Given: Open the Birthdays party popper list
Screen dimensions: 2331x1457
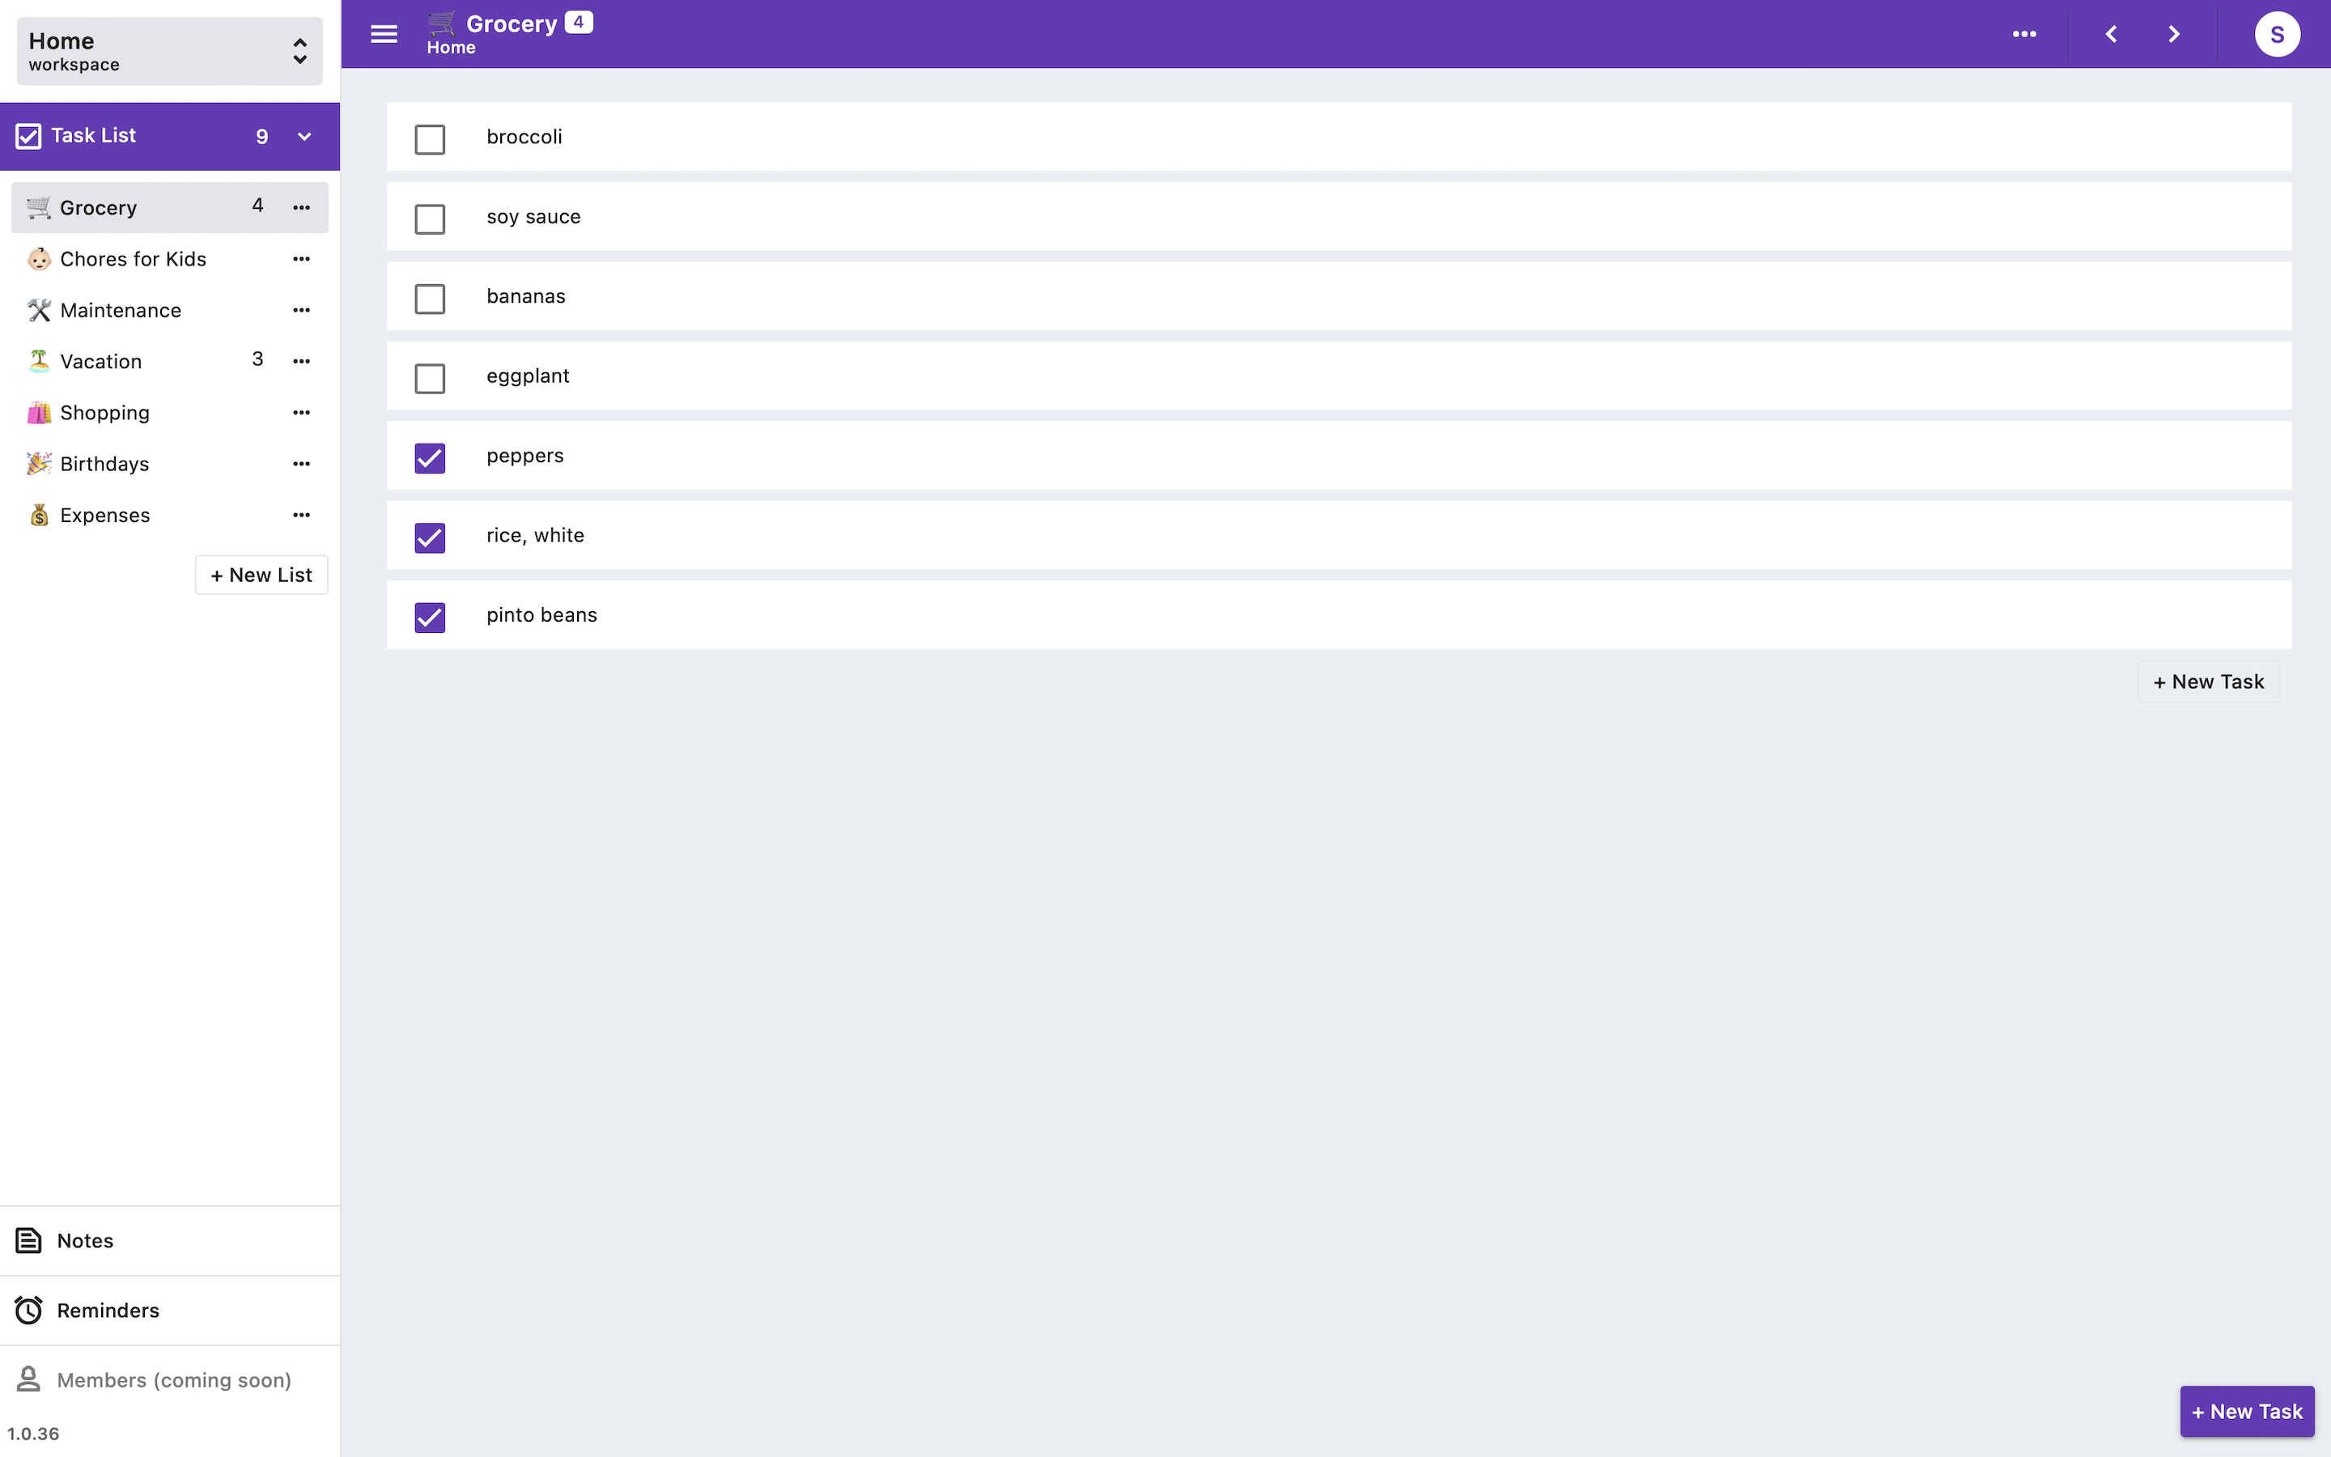Looking at the screenshot, I should pyautogui.click(x=104, y=464).
